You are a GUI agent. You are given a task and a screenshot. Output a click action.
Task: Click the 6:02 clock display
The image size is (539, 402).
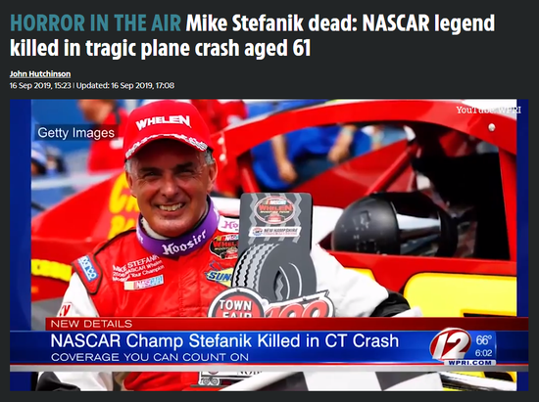coord(484,353)
